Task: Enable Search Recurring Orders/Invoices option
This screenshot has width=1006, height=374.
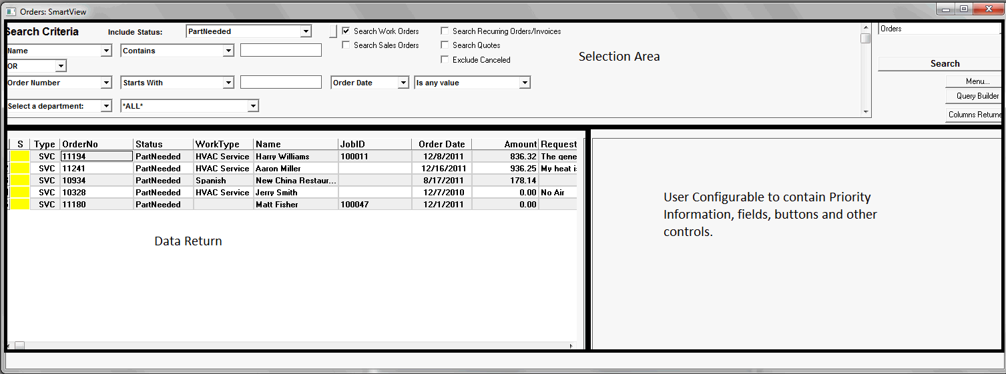Action: pyautogui.click(x=445, y=31)
